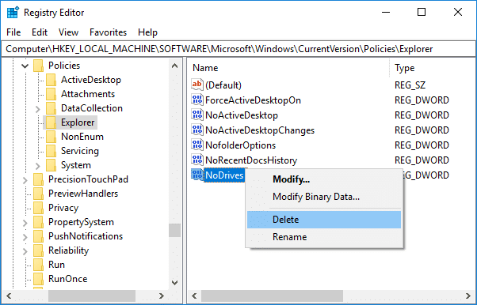This screenshot has height=305, width=477.
Task: Expand the PushNotifications tree node
Action: click(x=25, y=237)
